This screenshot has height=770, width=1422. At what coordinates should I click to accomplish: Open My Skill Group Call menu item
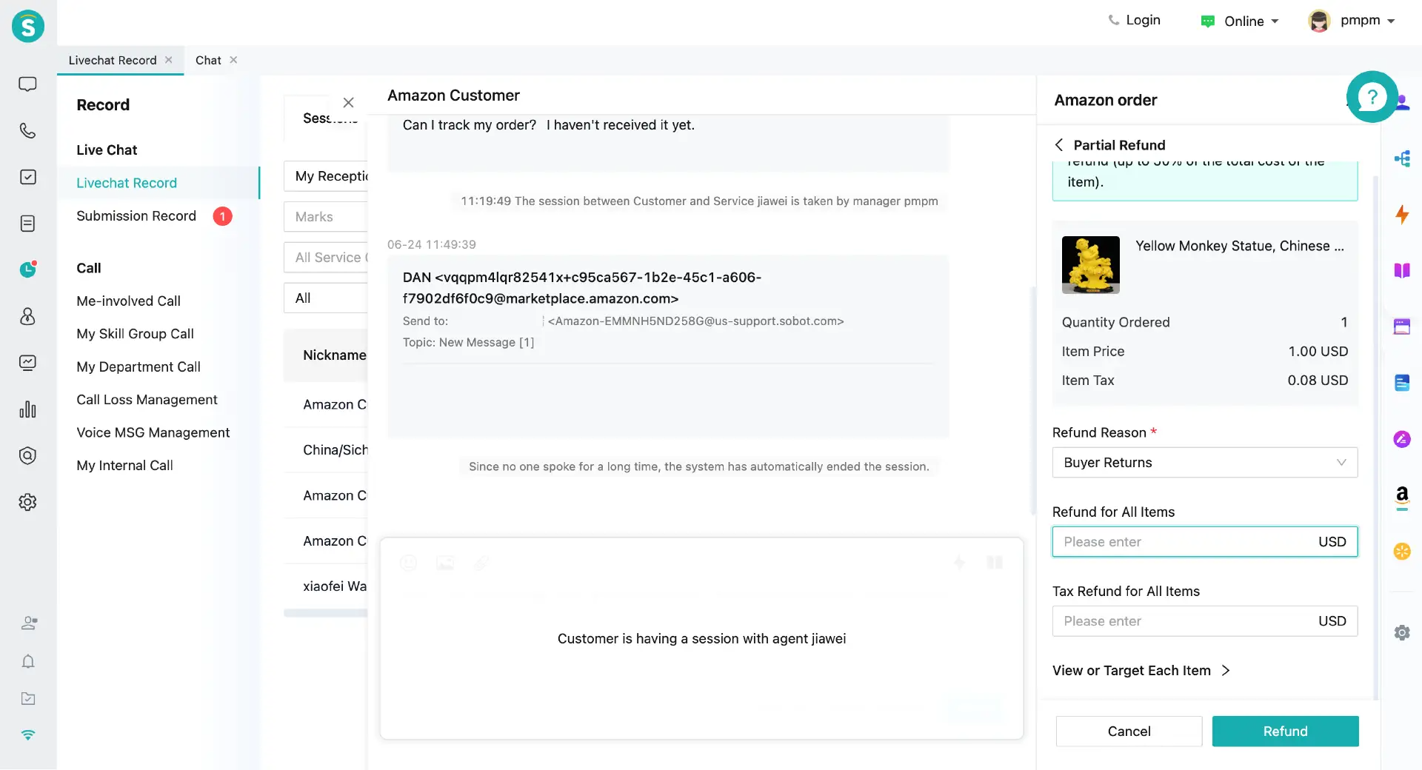tap(135, 334)
